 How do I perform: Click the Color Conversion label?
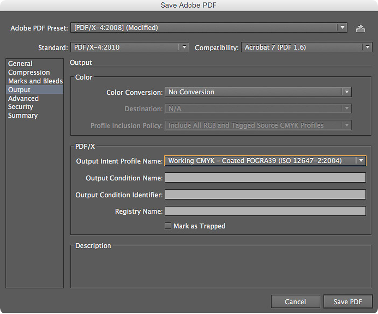[135, 93]
